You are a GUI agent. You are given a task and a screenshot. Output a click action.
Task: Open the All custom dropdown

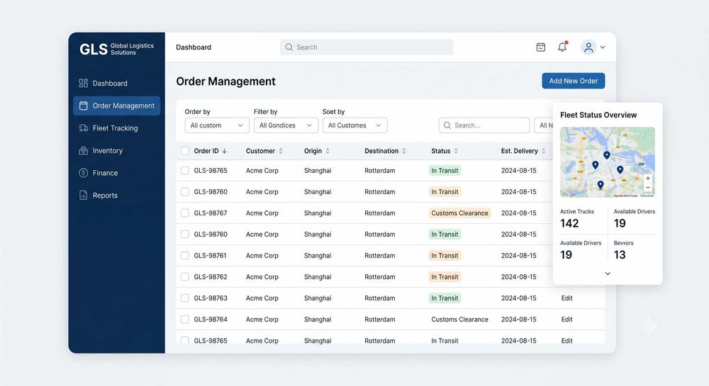pos(217,125)
